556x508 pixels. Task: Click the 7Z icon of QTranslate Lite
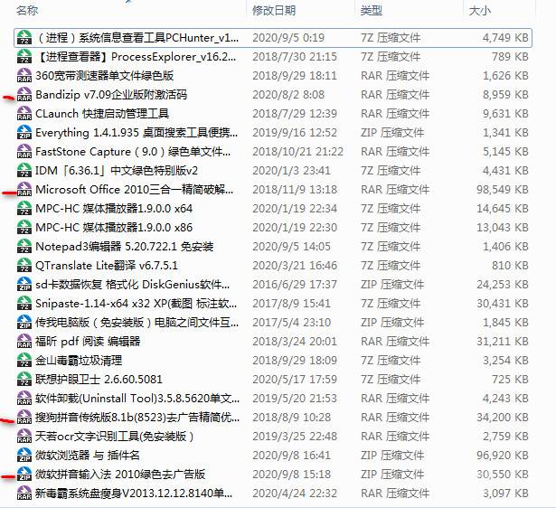(24, 266)
